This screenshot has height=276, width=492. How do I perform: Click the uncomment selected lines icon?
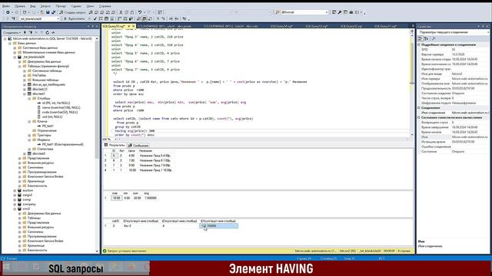[x=164, y=18]
